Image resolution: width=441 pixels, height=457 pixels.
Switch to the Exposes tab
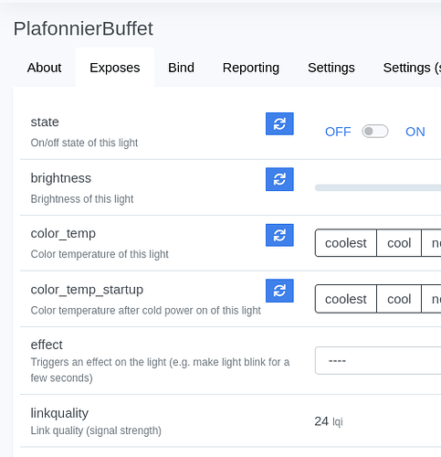pos(115,68)
